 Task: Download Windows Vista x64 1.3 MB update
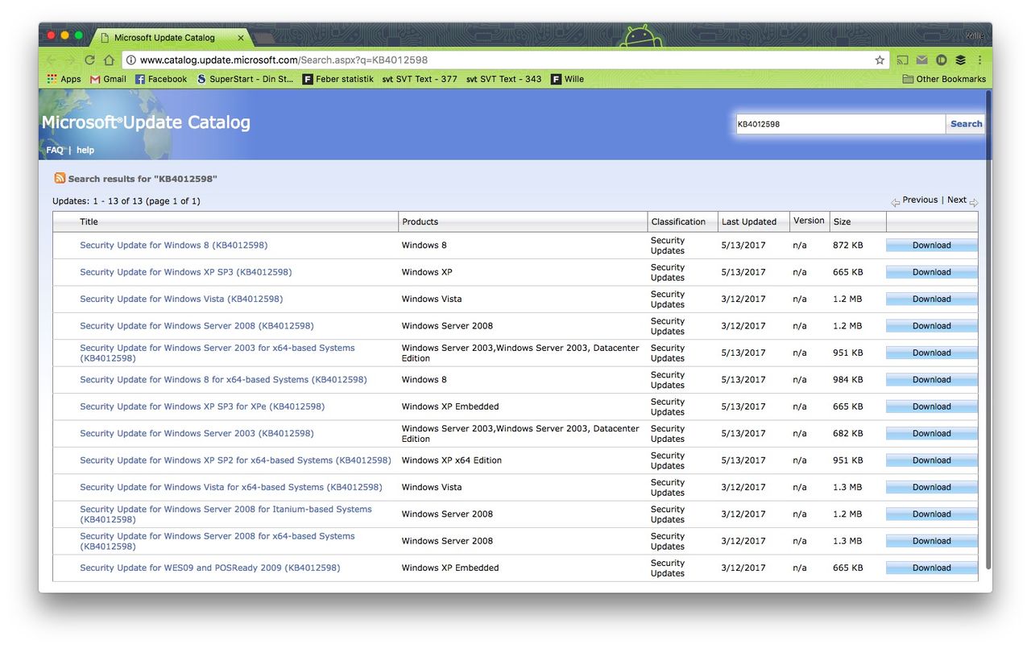coord(931,487)
